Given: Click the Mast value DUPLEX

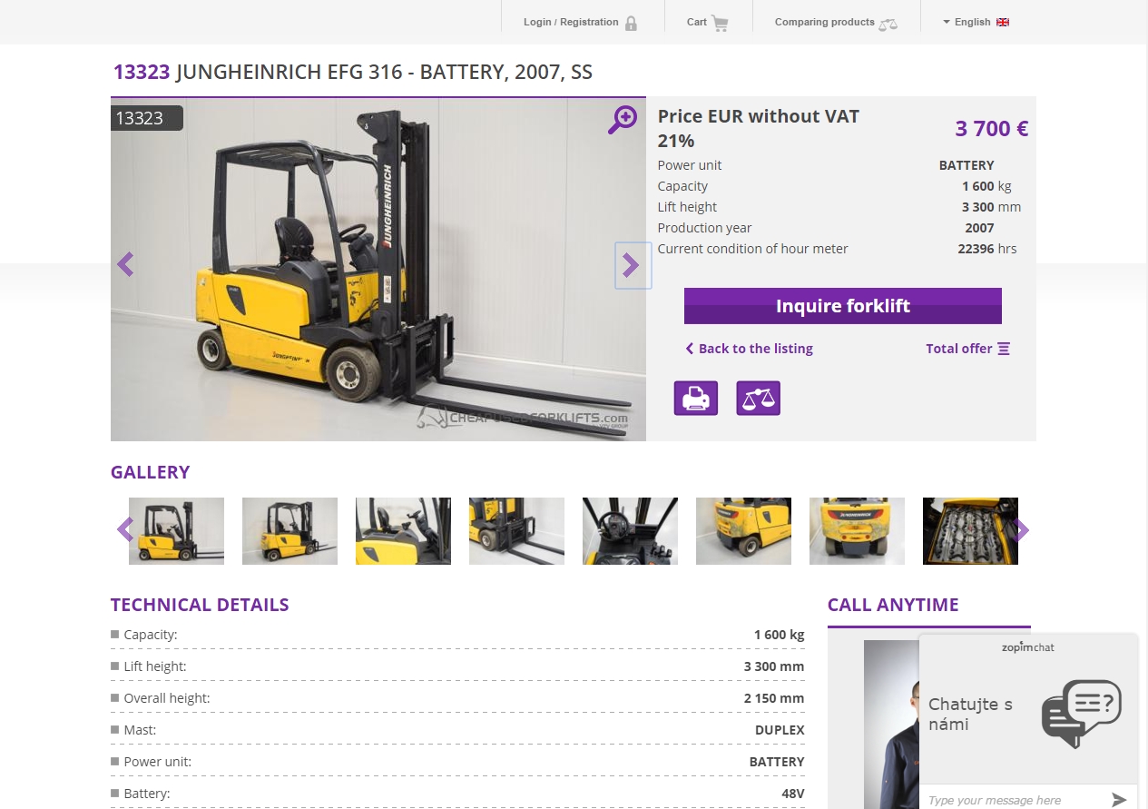Looking at the screenshot, I should [x=780, y=730].
